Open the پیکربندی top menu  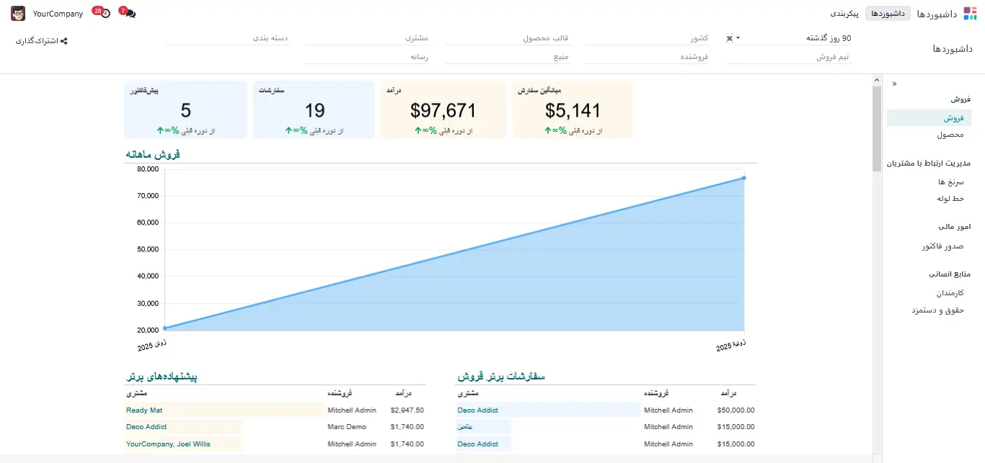[x=844, y=14]
